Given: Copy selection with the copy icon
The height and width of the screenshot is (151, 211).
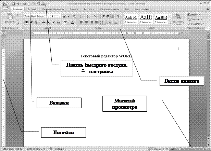Looking at the screenshot, I should 17,19.
